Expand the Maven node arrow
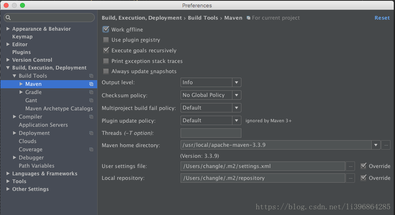 coord(21,84)
